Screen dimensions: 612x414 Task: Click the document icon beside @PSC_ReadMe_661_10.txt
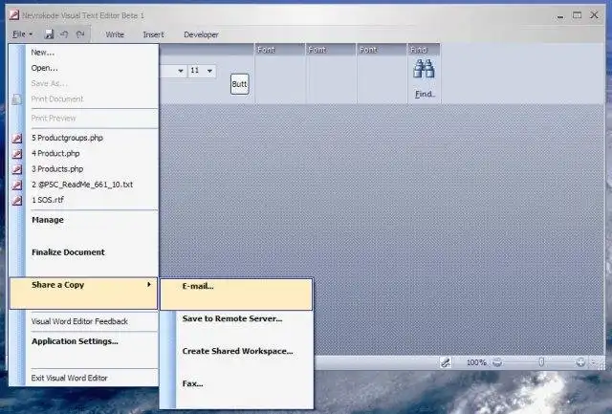click(x=17, y=185)
